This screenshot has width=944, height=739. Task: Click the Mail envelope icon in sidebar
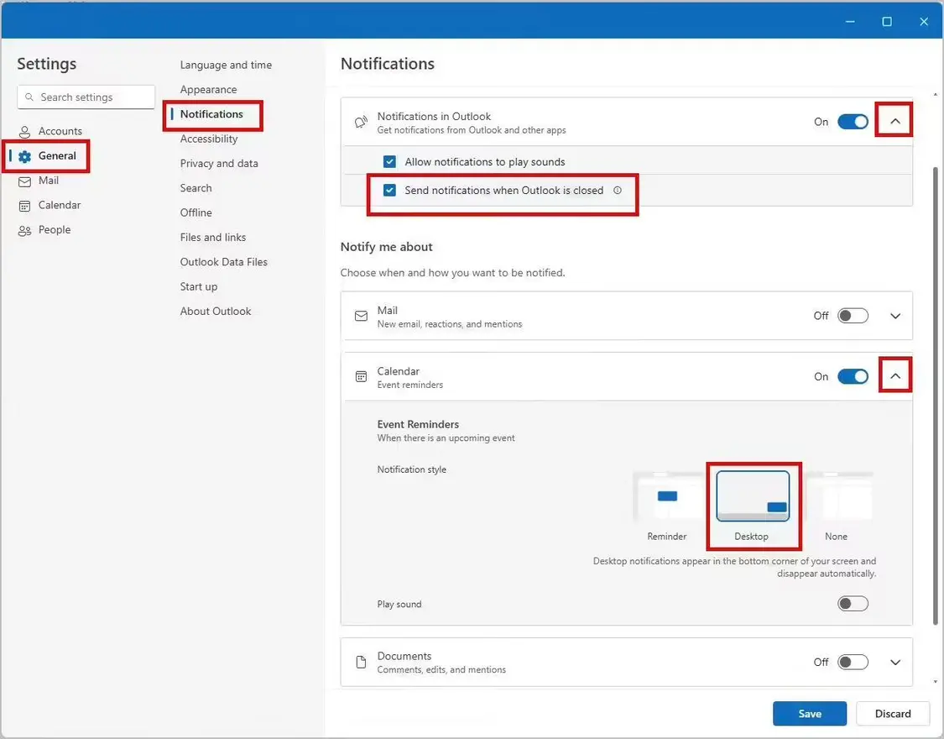click(x=24, y=181)
